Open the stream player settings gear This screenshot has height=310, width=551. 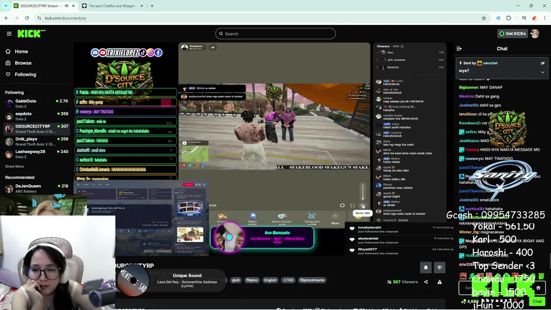pyautogui.click(x=342, y=205)
